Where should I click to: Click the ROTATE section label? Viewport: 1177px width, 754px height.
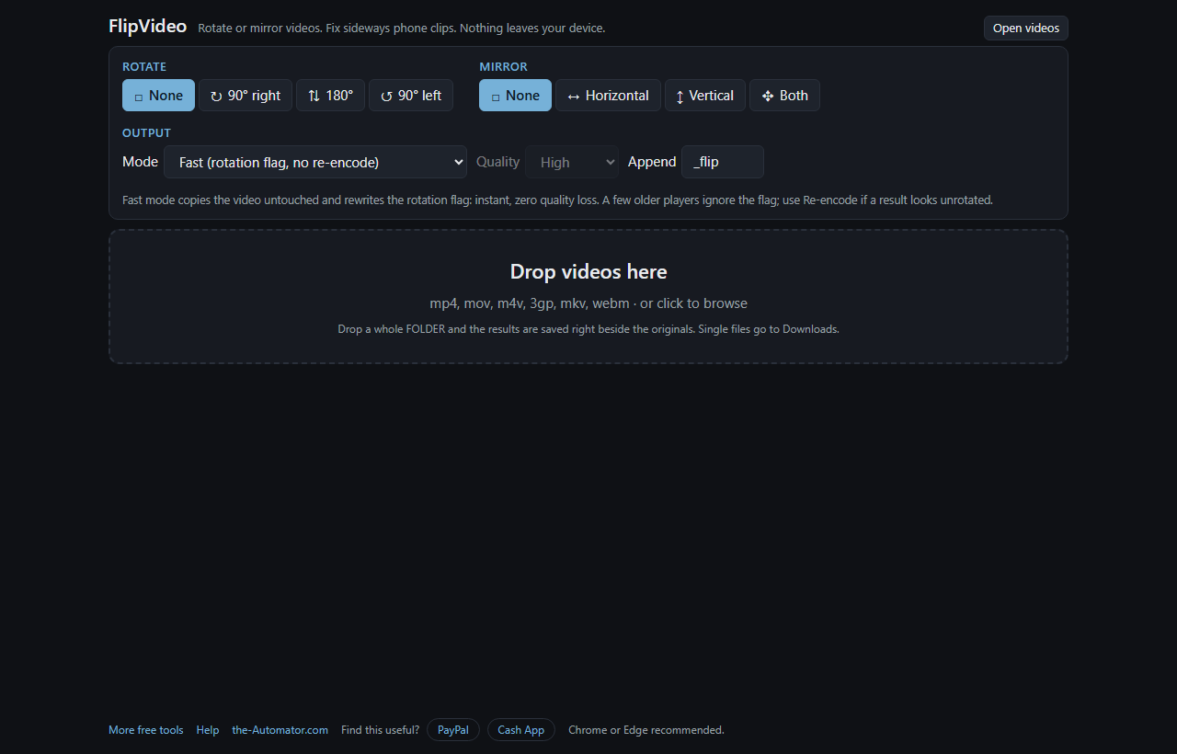coord(144,67)
